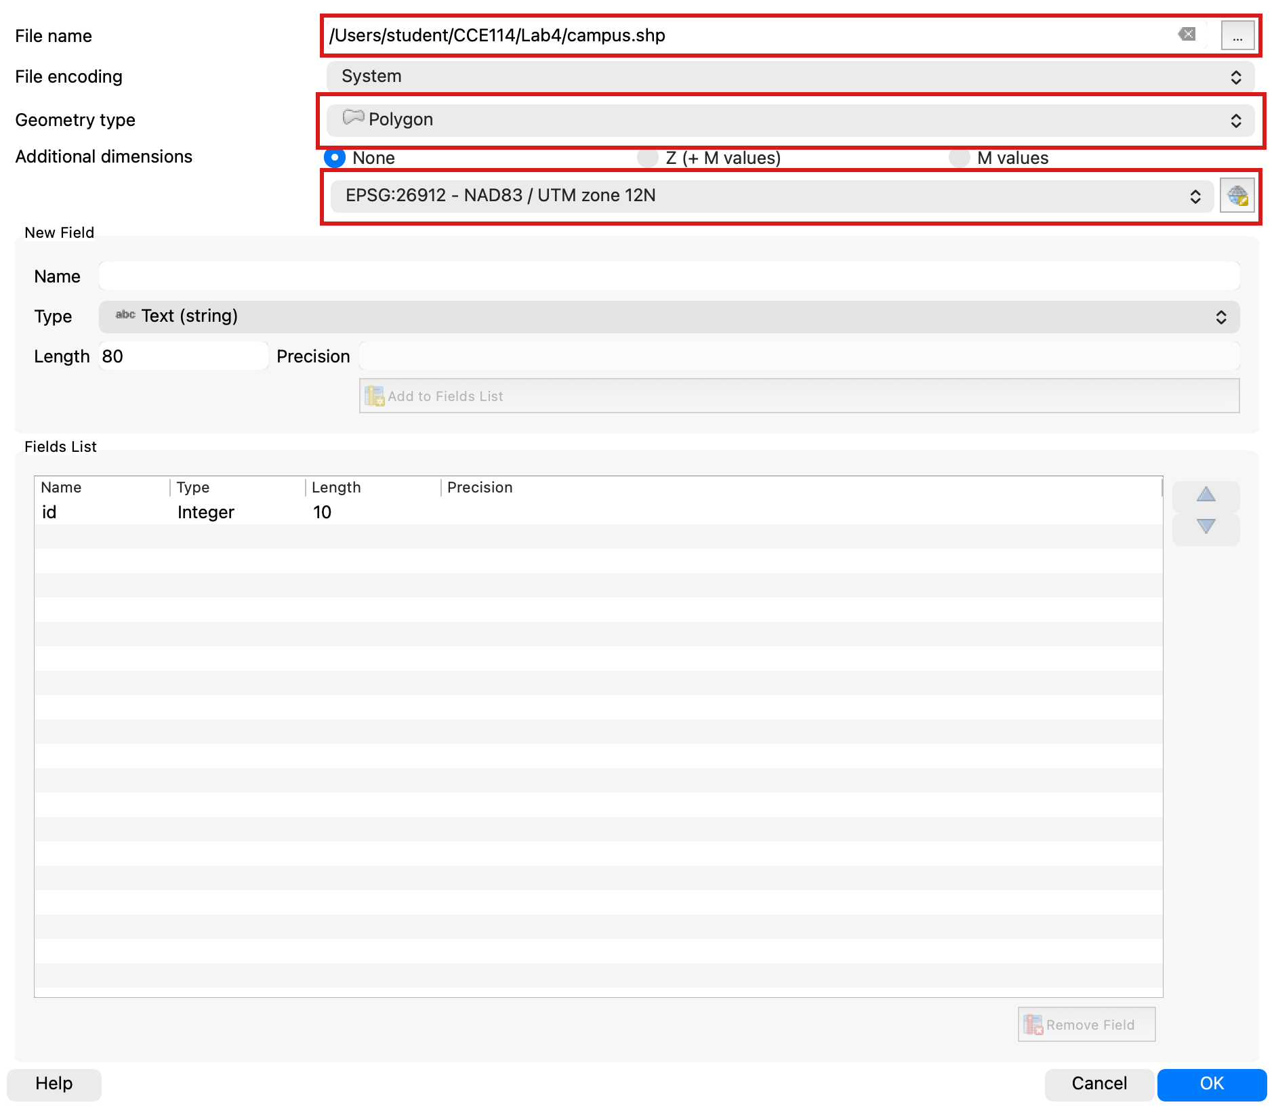Sort by the Name column header
This screenshot has height=1111, width=1274.
coord(102,487)
